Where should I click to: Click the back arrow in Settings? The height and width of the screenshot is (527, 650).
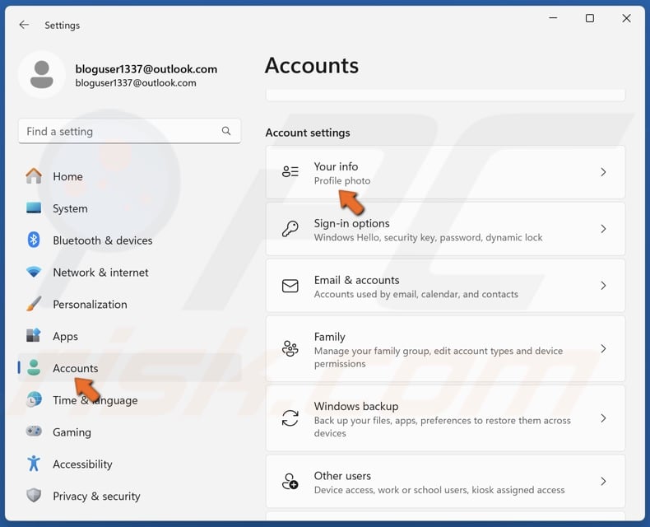24,25
